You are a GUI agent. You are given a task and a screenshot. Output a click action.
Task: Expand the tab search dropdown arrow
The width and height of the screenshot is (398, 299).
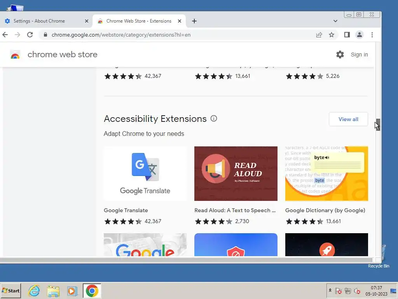point(335,21)
